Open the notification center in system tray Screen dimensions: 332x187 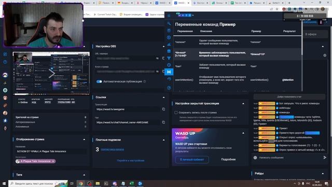[326, 183]
